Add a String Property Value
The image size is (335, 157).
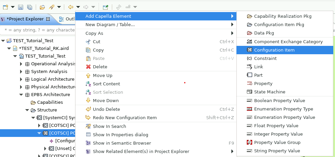[x=285, y=151]
